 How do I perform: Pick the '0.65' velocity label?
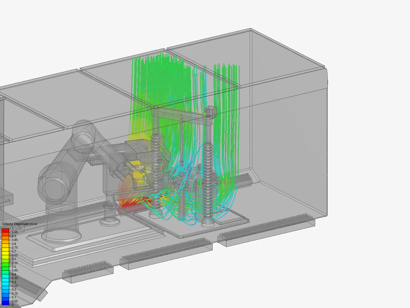pyautogui.click(x=15, y=255)
